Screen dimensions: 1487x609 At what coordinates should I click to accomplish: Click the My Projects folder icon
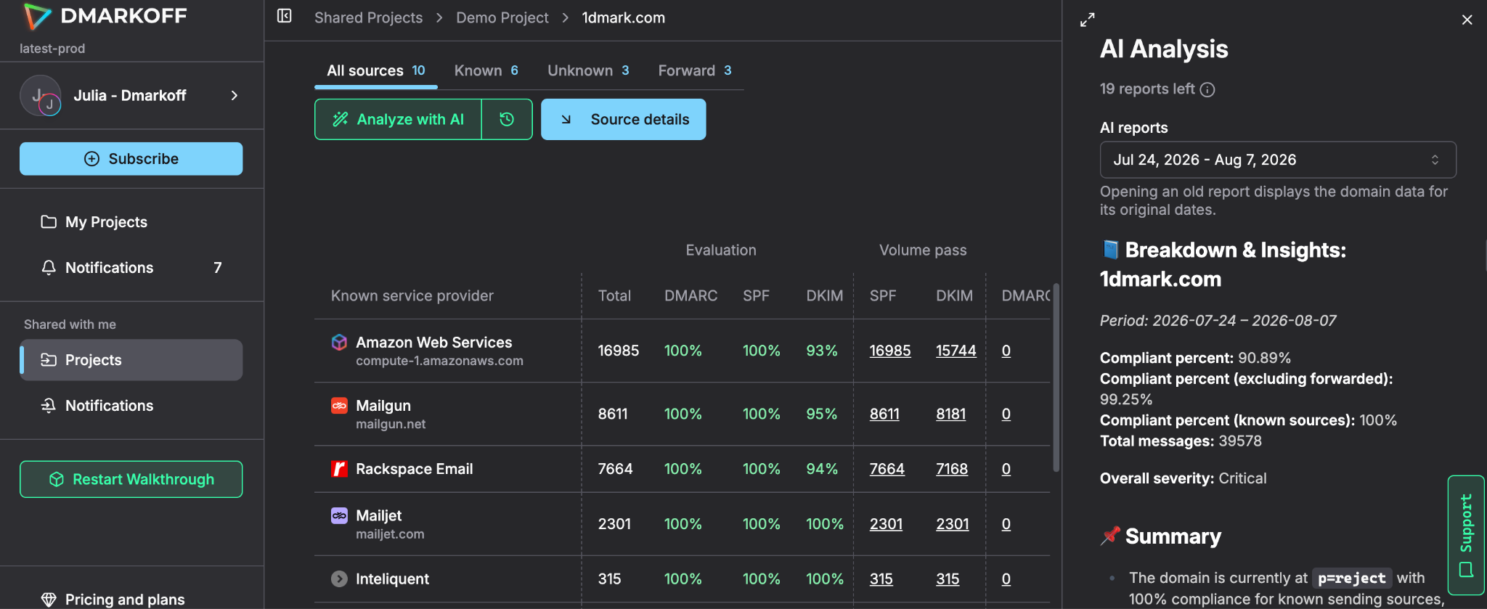click(x=49, y=221)
